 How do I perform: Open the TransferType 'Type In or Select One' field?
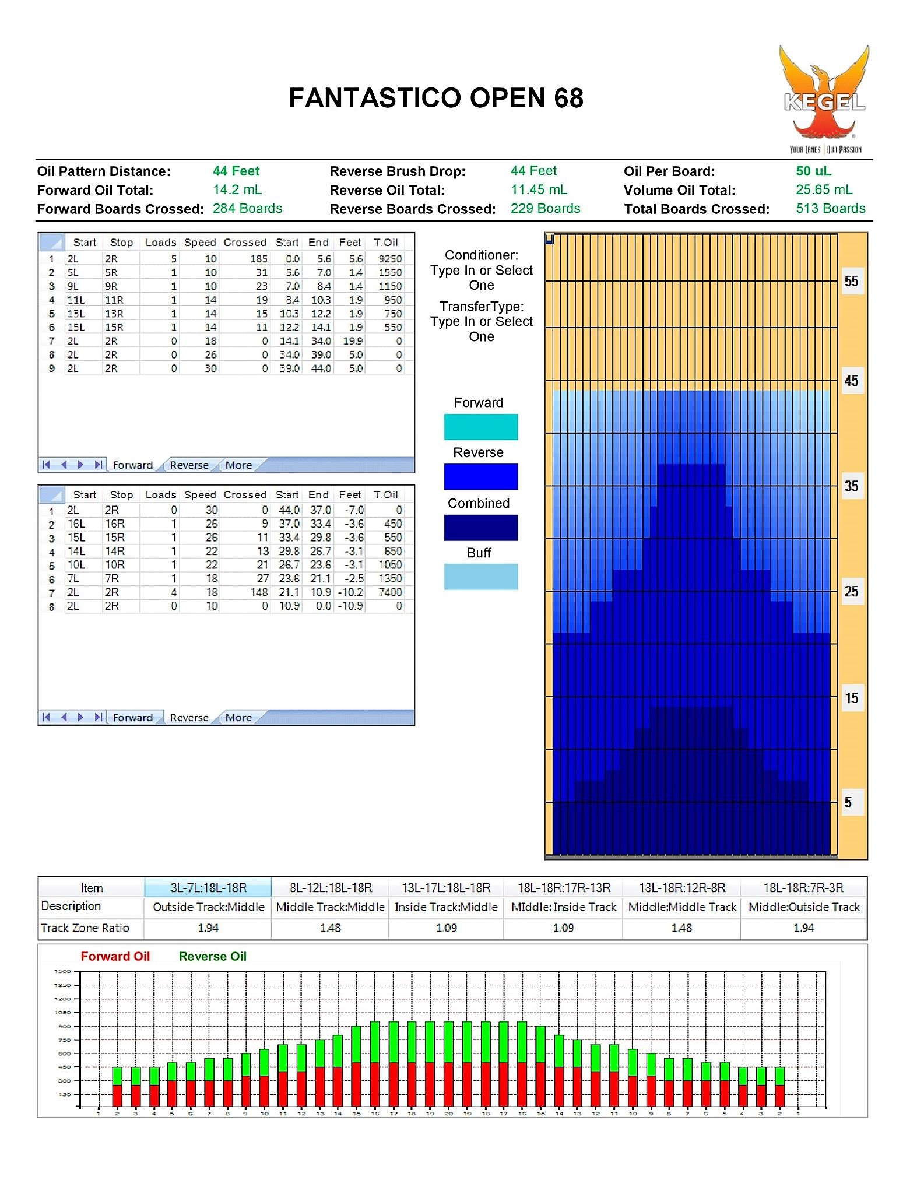[x=482, y=329]
